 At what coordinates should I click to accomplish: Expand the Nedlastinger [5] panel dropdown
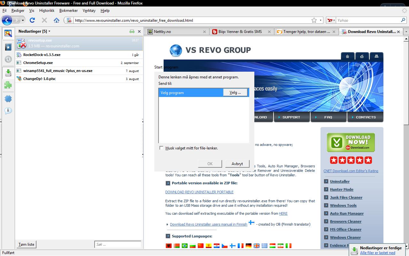click(x=49, y=31)
